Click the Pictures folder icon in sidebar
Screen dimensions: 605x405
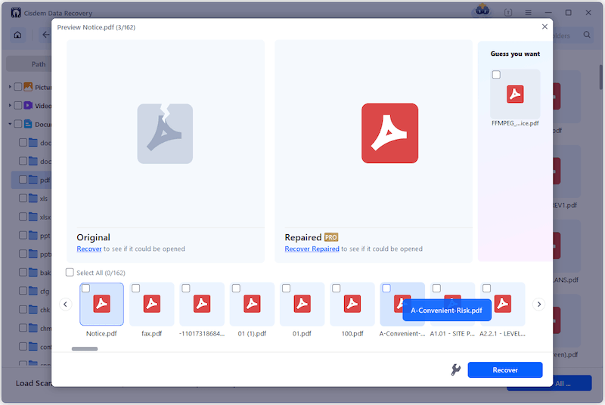coord(28,87)
